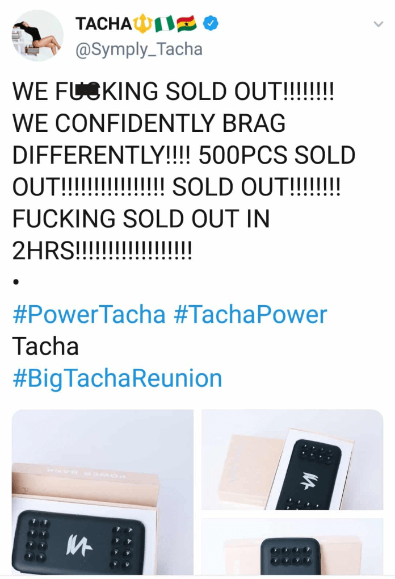The height and width of the screenshot is (579, 395).
Task: Open the tweet options chevron menu
Action: (378, 24)
